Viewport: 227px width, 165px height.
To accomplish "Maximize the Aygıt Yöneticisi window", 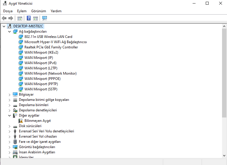I will click(207, 3).
